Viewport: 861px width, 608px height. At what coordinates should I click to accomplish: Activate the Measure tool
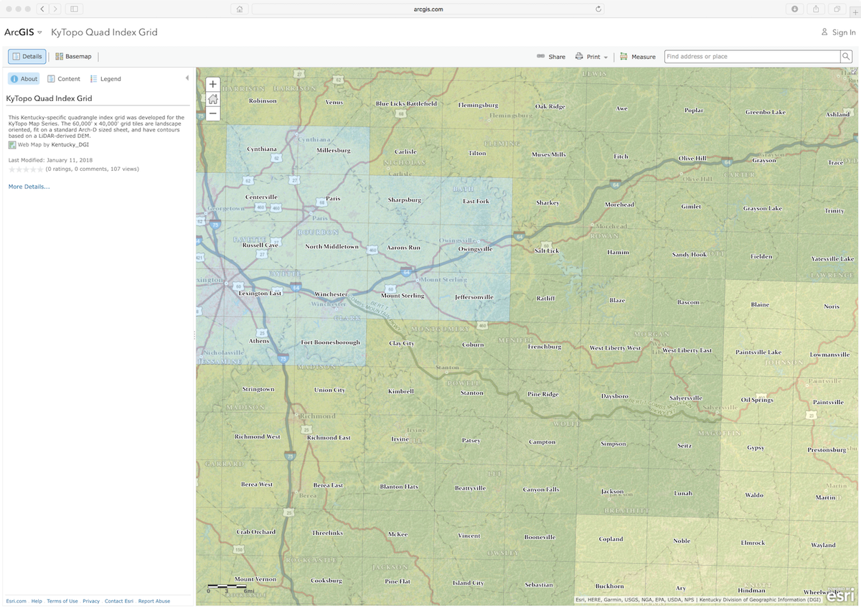638,57
